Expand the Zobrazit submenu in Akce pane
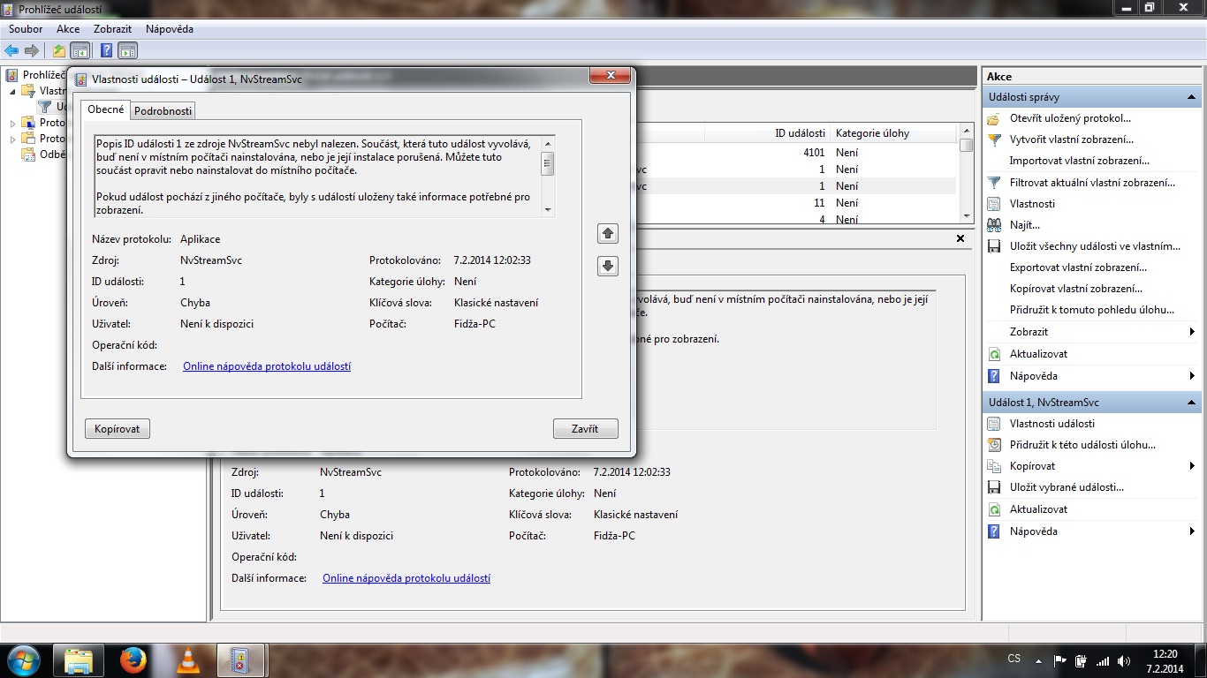This screenshot has width=1207, height=678. pos(1192,332)
